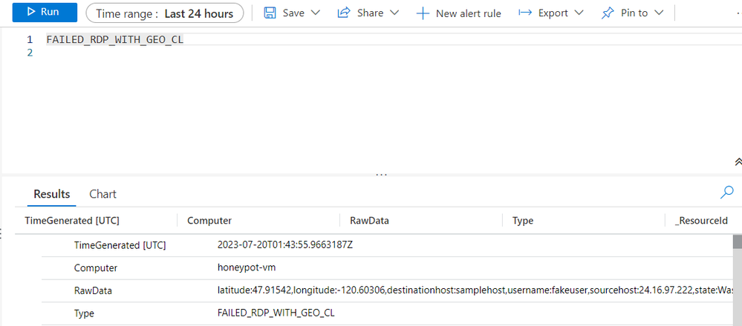Click the Pin to pushpin icon
The width and height of the screenshot is (742, 326).
(x=608, y=13)
